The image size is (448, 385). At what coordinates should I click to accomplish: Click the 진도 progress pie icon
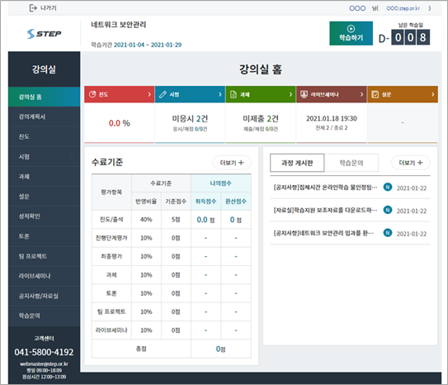coord(92,94)
